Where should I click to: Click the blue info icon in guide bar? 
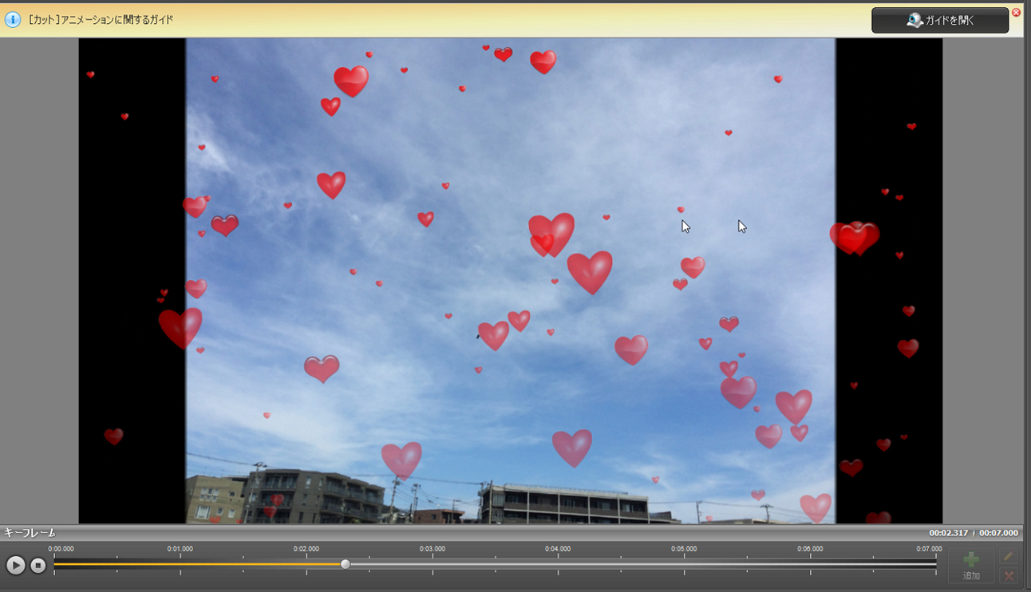pyautogui.click(x=13, y=20)
